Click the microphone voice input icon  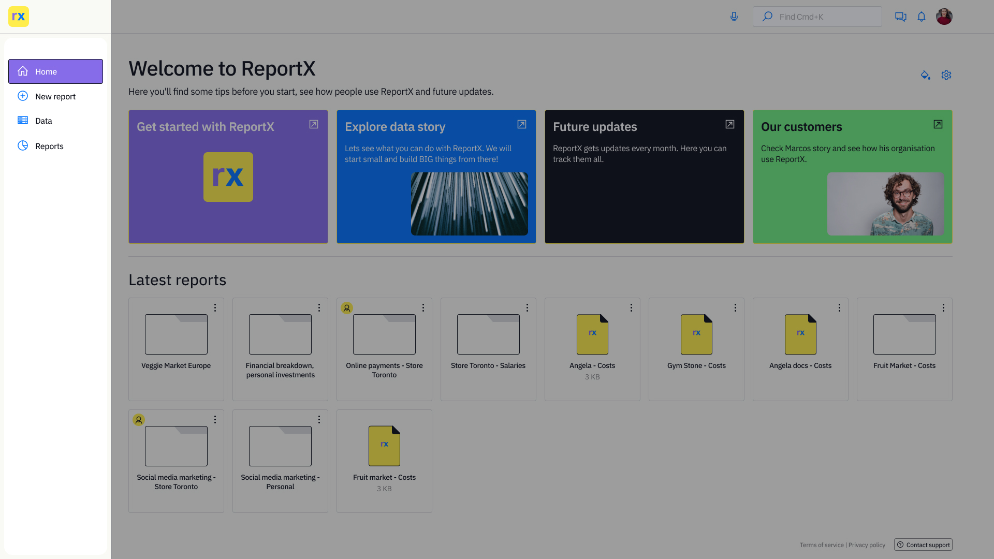[734, 17]
